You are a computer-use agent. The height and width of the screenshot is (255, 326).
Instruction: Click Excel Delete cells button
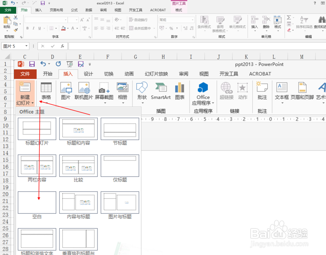[266, 23]
